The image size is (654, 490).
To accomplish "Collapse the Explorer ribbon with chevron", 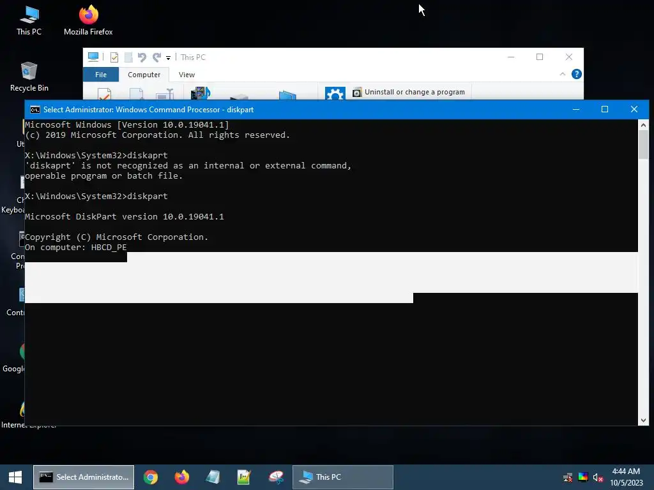I will 562,74.
